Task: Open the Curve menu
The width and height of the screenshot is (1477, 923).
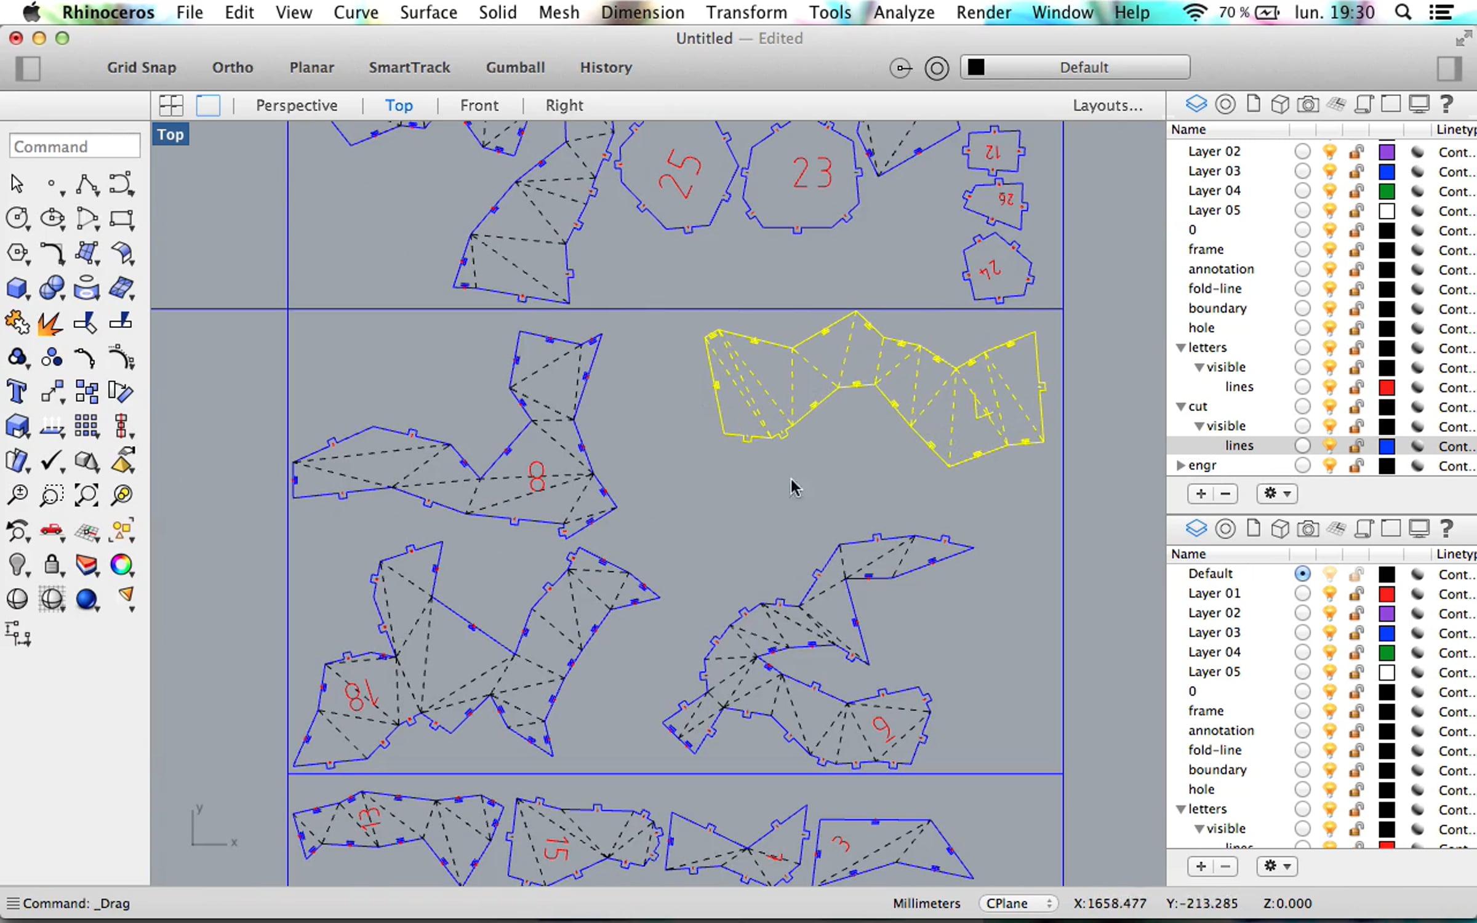Action: click(x=356, y=12)
